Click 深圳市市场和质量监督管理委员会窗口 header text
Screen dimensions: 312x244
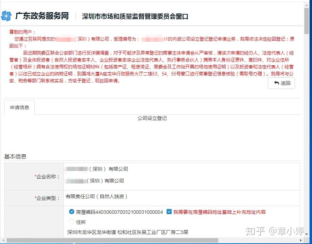[x=135, y=16]
